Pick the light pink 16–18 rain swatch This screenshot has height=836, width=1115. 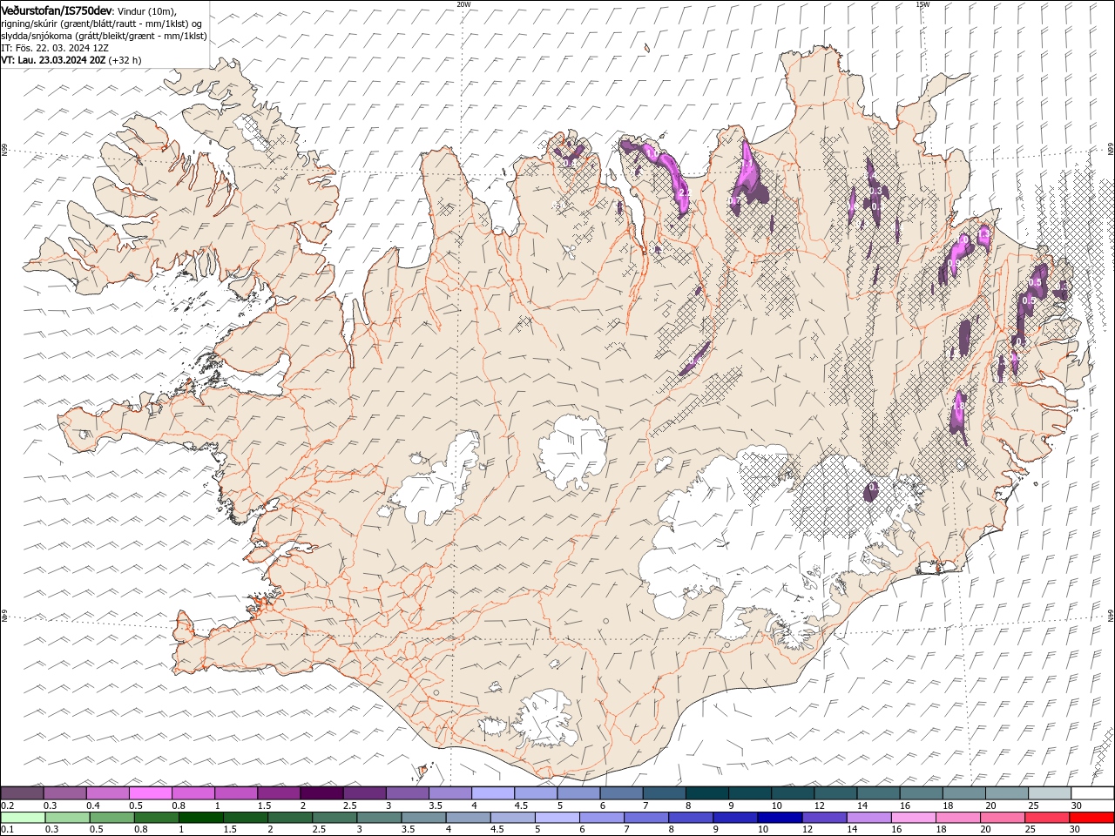pos(913,818)
